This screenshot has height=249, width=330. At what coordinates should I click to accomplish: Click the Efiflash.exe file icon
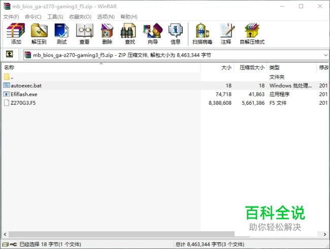pos(7,94)
